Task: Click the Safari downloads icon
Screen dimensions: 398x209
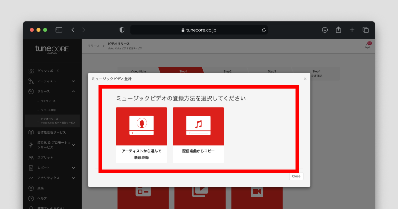Action: click(325, 30)
